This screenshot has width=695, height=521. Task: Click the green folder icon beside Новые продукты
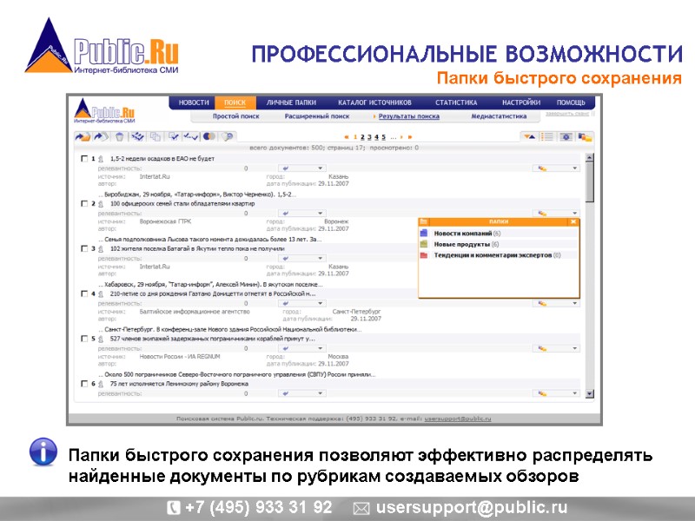(424, 244)
